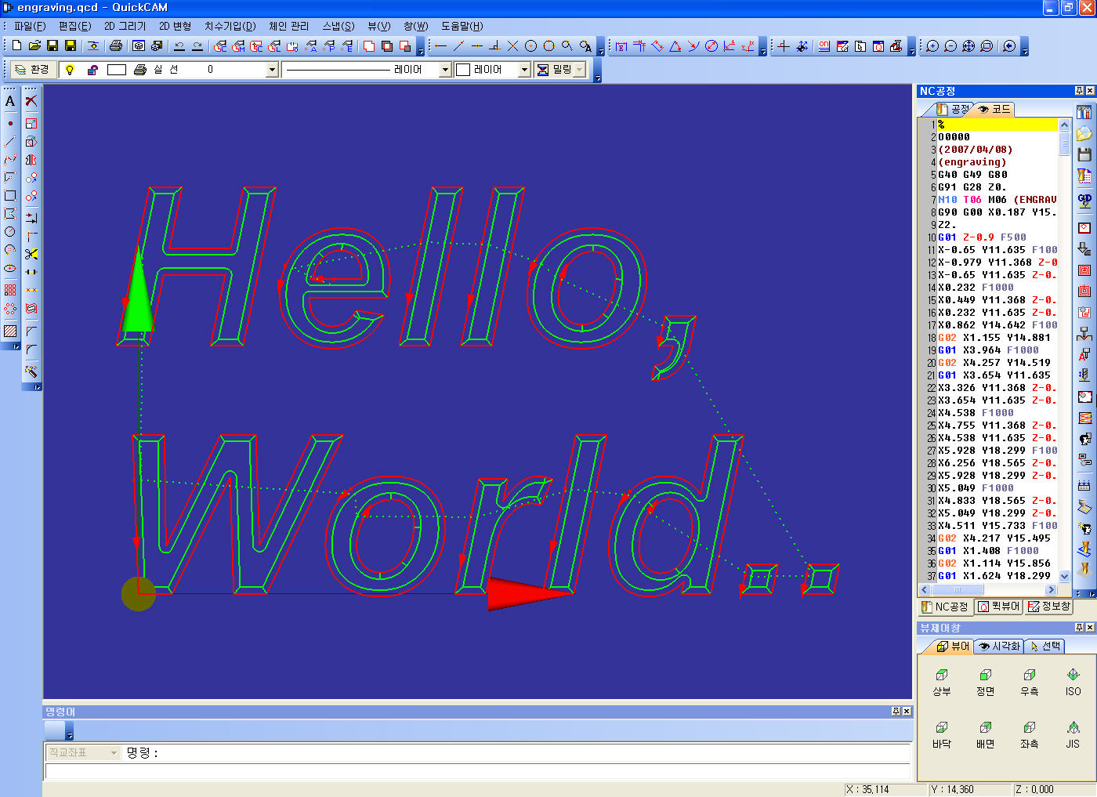Select the Mirror tool
The image size is (1097, 797).
31,159
